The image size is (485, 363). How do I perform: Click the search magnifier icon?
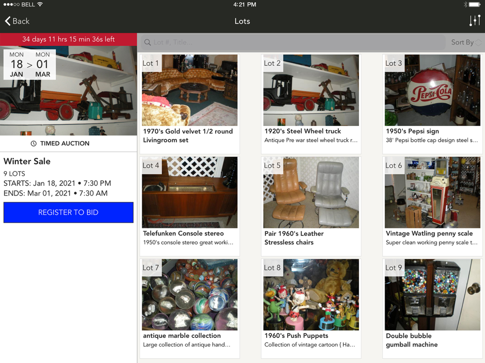point(147,42)
